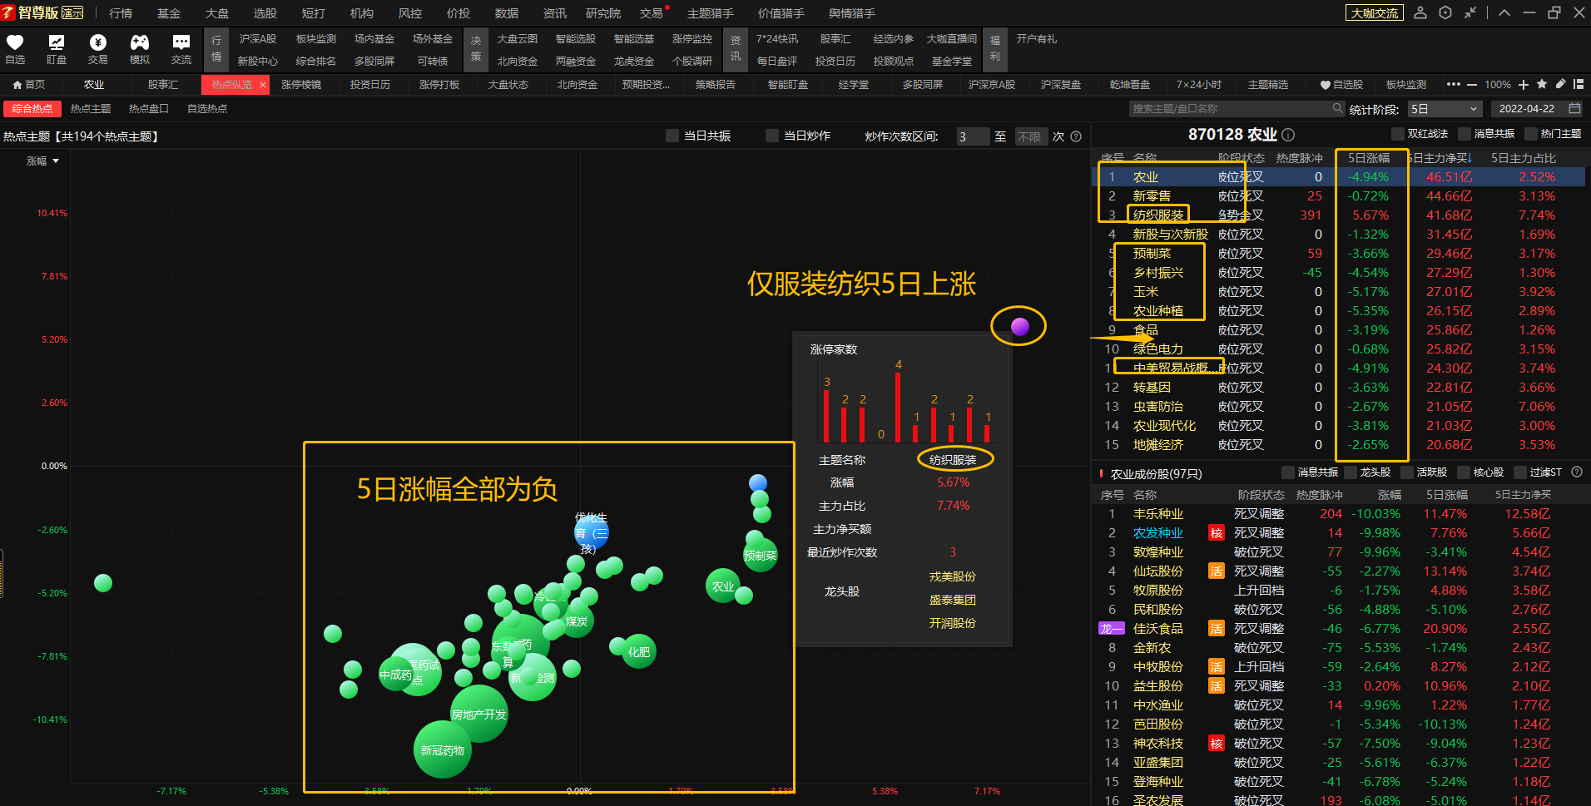Click the layout panel icon in the tab bar
The width and height of the screenshot is (1591, 806).
click(1579, 84)
